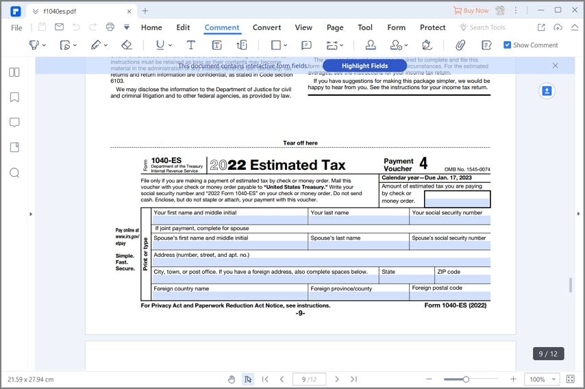Select the Eraser tool
Screen dimensions: 585x389
tap(126, 45)
